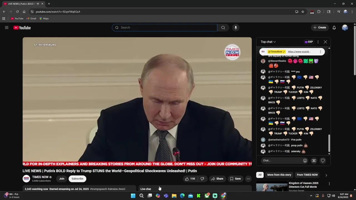This screenshot has height=200, width=356.
Task: Mute the tab via speaker icon
Action: click(x=38, y=4)
